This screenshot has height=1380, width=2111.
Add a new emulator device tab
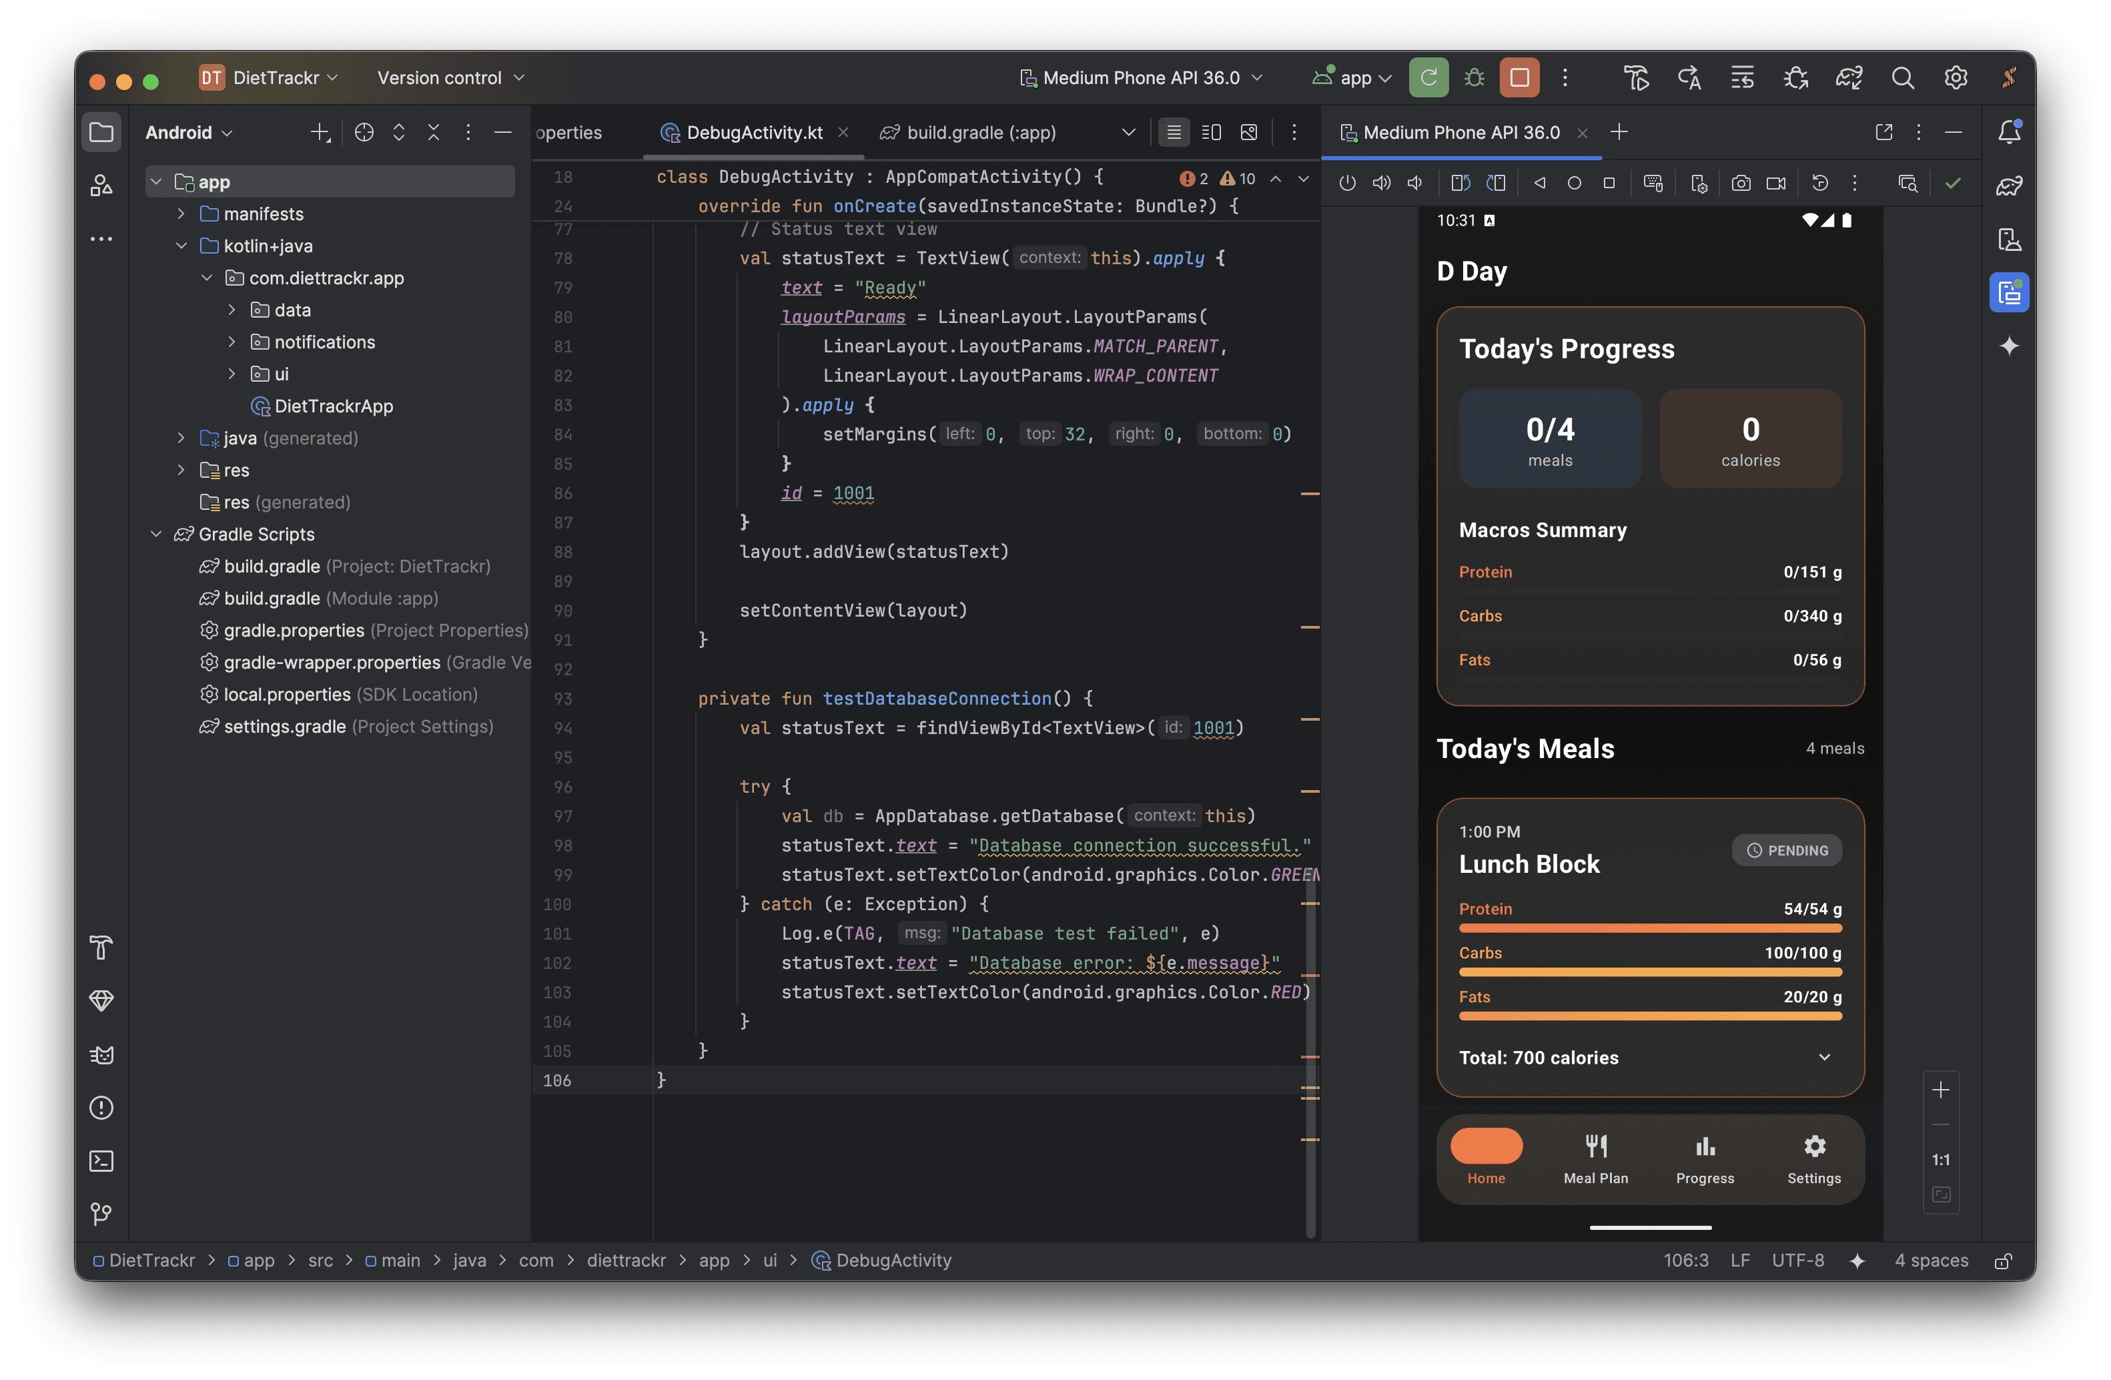(x=1619, y=132)
